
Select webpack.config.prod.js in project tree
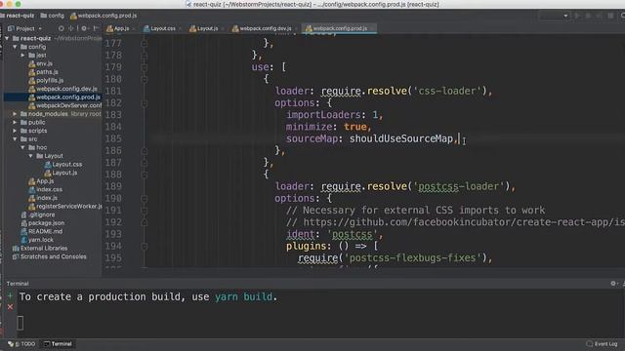64,97
